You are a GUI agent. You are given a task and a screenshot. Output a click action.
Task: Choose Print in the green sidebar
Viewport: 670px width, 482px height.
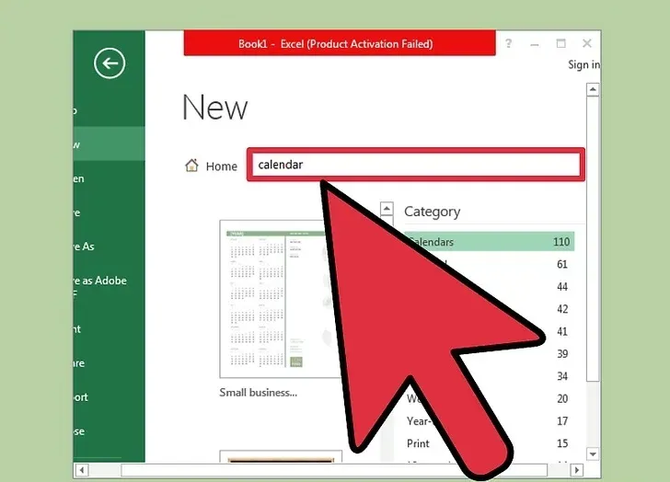pyautogui.click(x=109, y=329)
